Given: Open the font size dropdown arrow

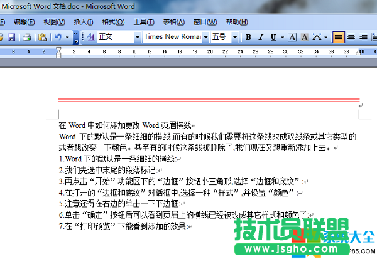Looking at the screenshot, I should tap(235, 37).
